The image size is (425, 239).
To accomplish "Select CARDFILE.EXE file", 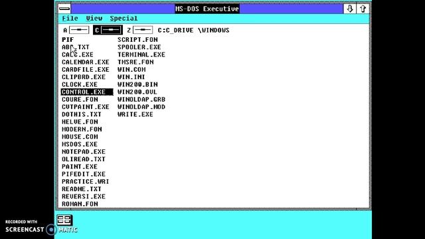I will click(x=86, y=70).
